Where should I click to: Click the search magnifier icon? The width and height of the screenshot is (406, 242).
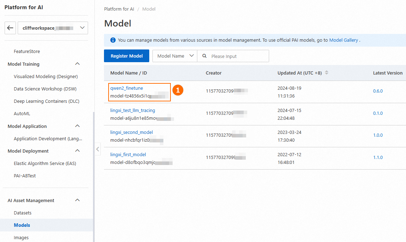coord(204,56)
